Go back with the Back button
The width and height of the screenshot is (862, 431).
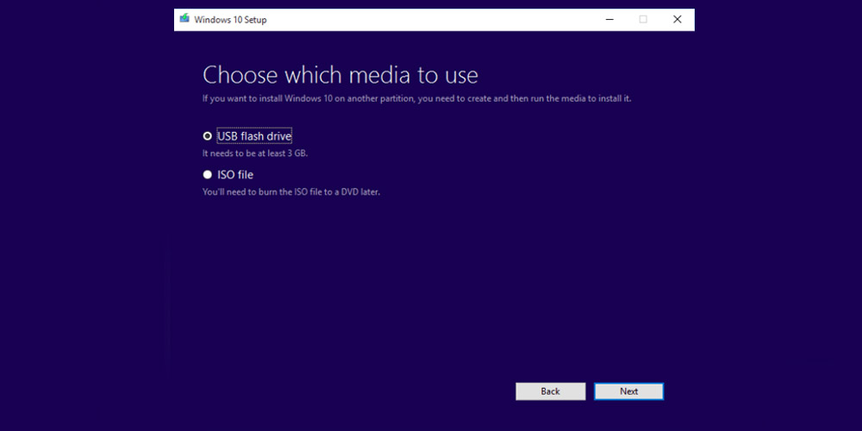[x=550, y=391]
